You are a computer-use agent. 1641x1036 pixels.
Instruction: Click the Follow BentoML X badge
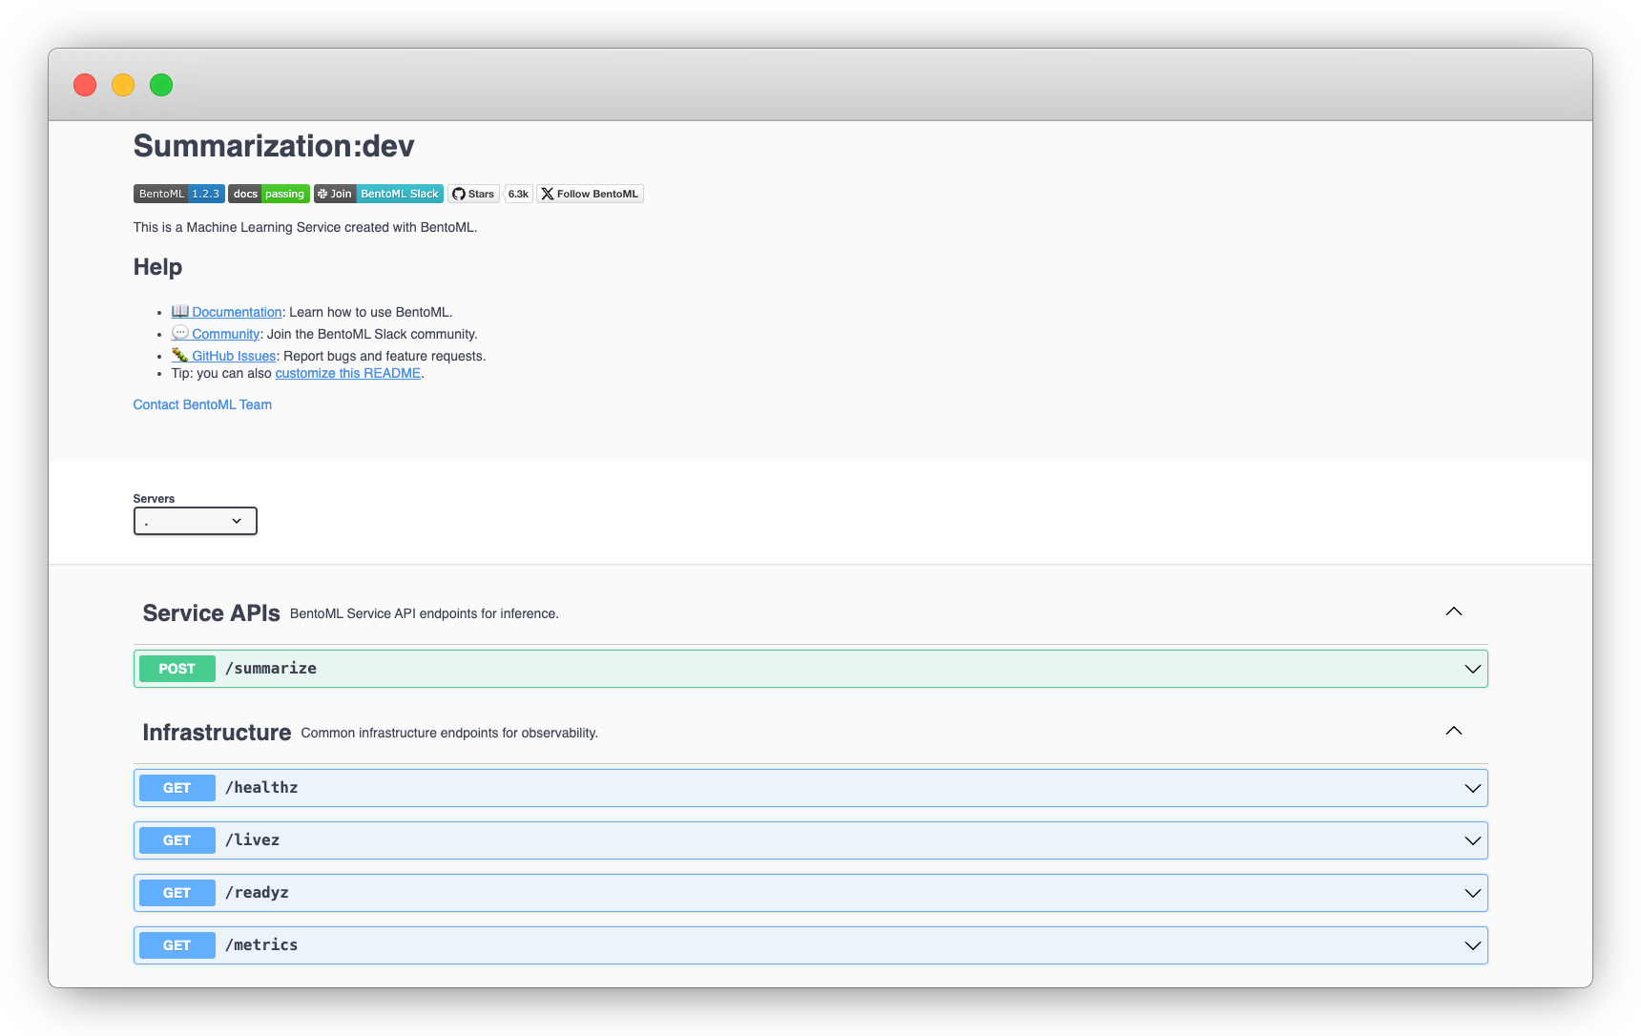tap(590, 194)
